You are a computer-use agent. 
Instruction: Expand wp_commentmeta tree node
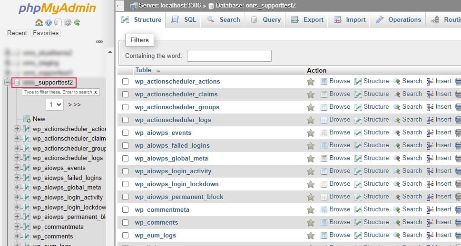tap(17, 227)
